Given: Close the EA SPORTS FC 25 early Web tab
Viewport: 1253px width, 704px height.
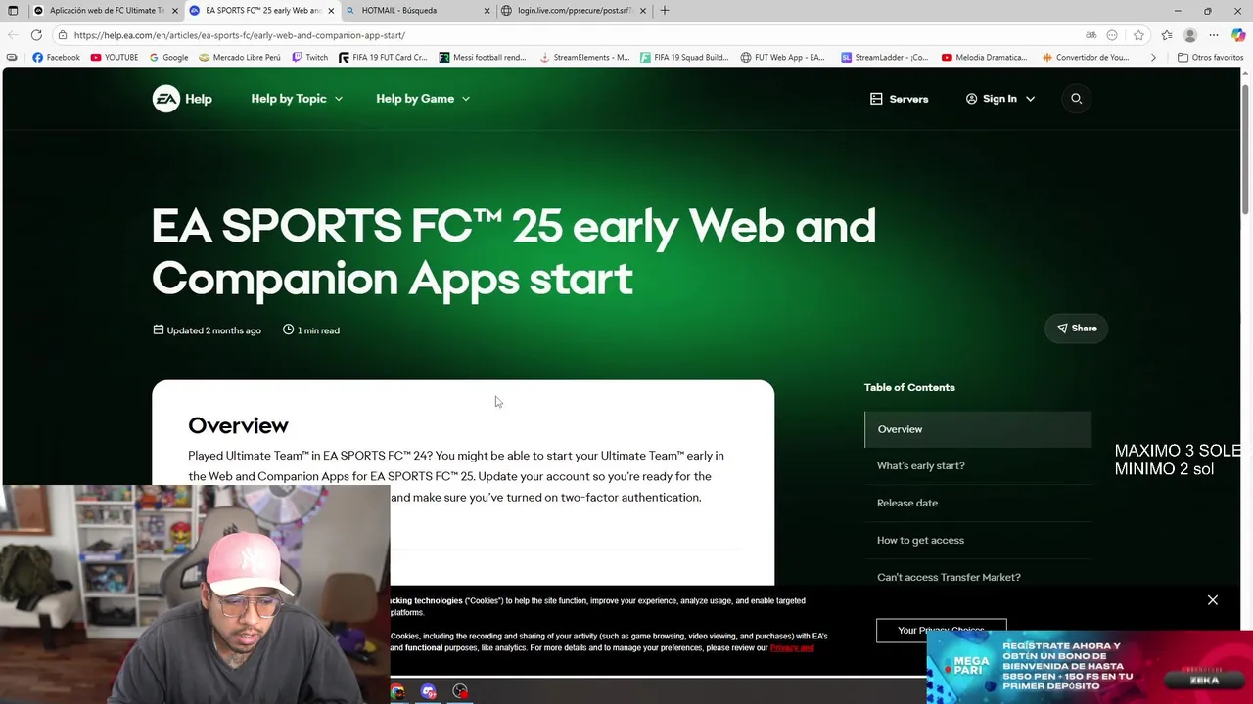Looking at the screenshot, I should click(331, 11).
